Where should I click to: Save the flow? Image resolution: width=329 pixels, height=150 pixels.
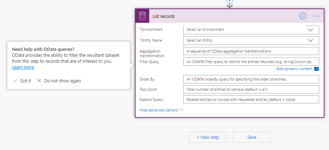click(252, 137)
